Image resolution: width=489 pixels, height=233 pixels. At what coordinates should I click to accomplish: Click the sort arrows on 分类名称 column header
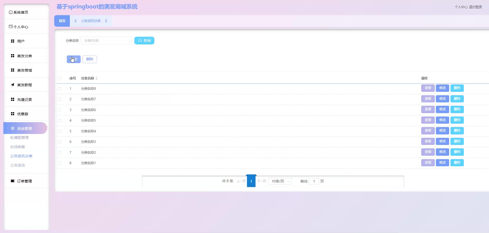[97, 78]
